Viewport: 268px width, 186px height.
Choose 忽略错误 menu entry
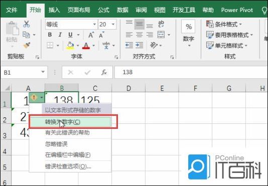coord(70,144)
